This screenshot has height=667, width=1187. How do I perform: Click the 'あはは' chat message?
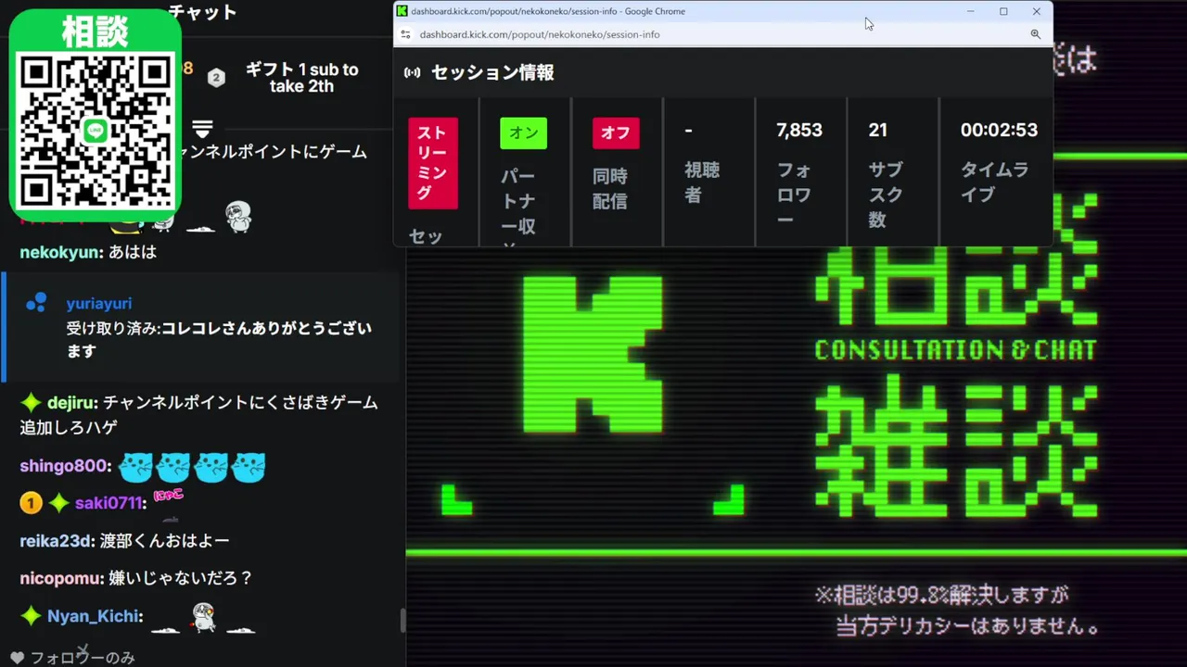click(x=132, y=252)
